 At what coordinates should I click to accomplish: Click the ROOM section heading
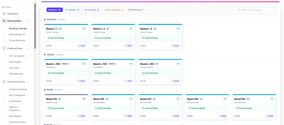tap(50, 90)
